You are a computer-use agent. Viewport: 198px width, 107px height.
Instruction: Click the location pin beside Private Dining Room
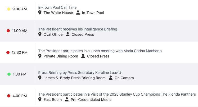click(40, 56)
